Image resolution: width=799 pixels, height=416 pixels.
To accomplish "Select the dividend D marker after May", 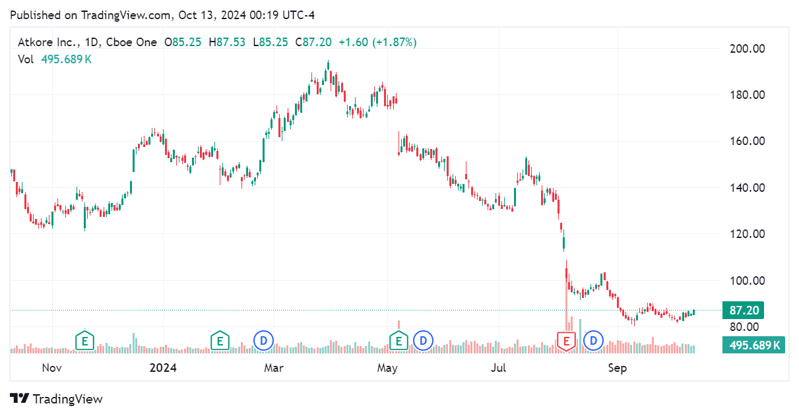I will 423,340.
